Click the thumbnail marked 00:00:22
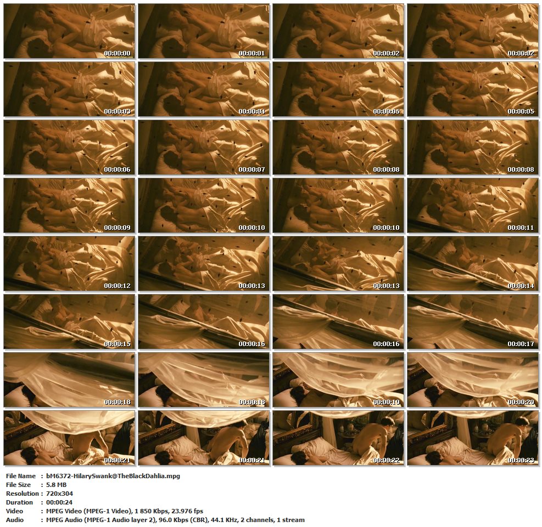542x527 pixels. (x=338, y=438)
